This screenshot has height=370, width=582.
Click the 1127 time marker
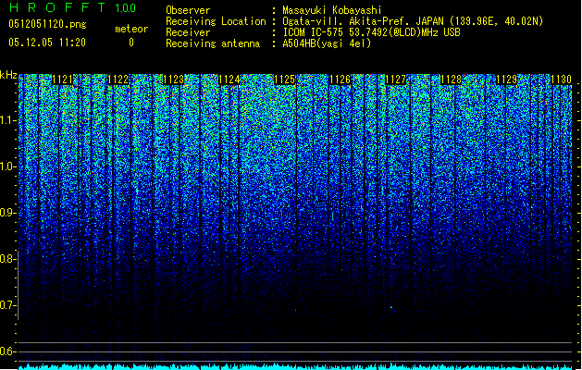pos(396,80)
